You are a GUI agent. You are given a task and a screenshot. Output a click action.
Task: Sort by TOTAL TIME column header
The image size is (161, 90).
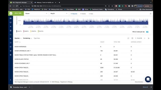[117, 42]
